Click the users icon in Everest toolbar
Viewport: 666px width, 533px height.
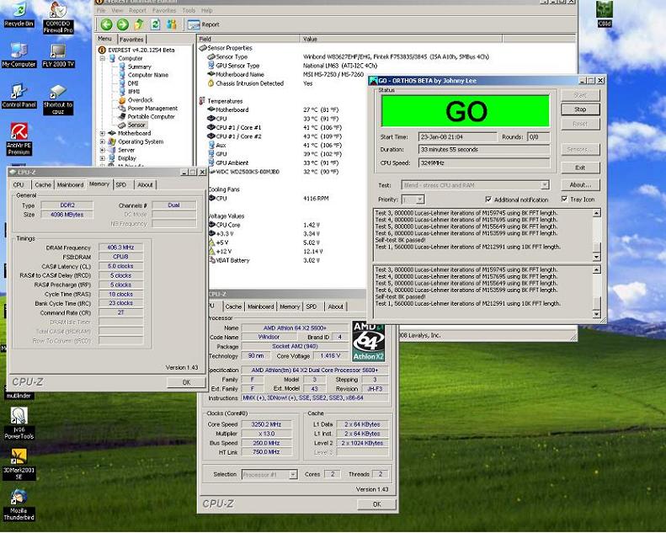[x=171, y=24]
